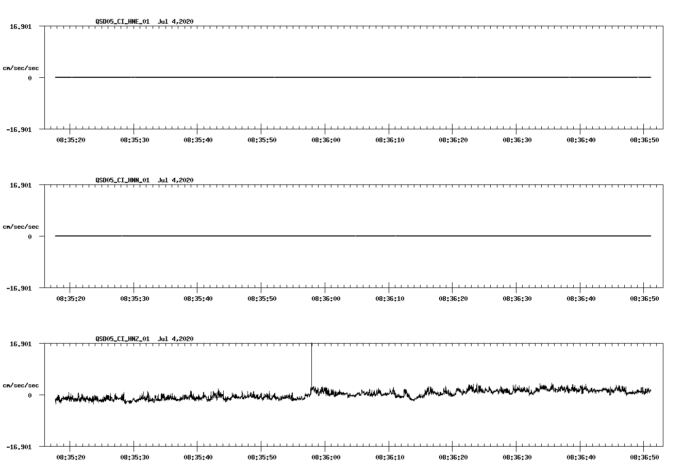The width and height of the screenshot is (700, 476).
Task: Click the flat HNN acceleration trace line
Action: pyautogui.click(x=353, y=236)
